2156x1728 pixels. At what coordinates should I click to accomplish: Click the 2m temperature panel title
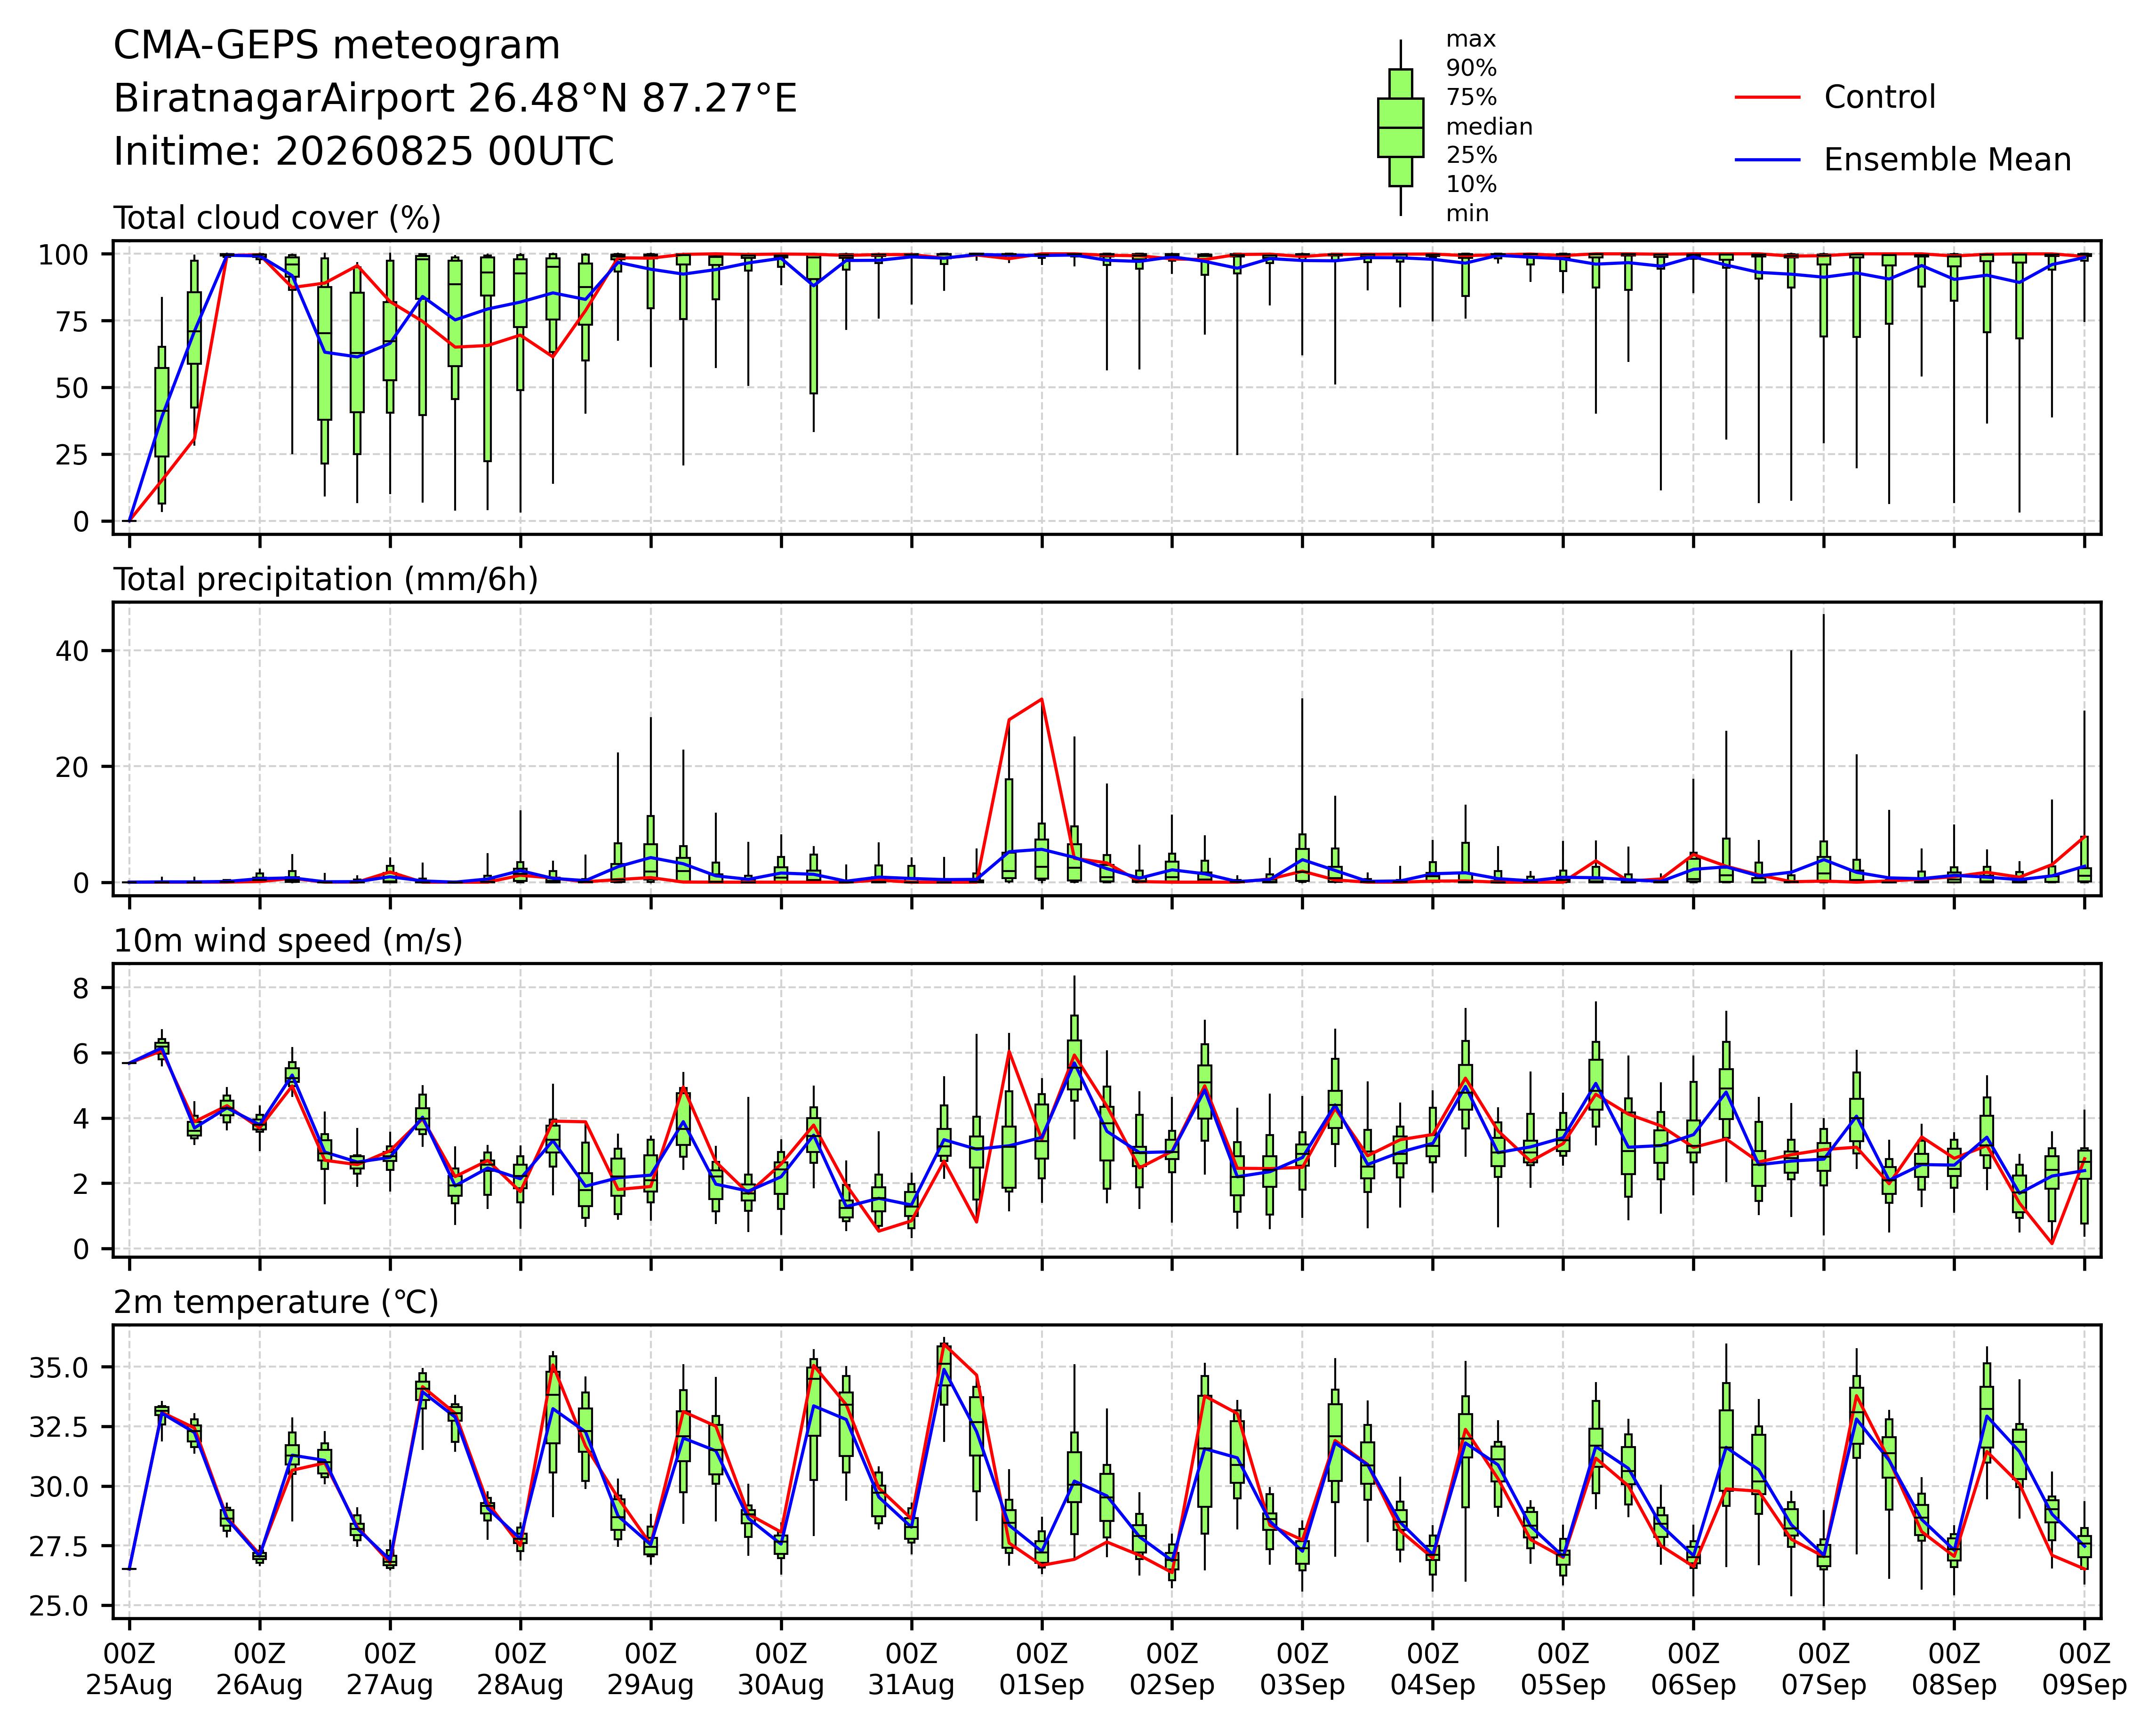276,1302
